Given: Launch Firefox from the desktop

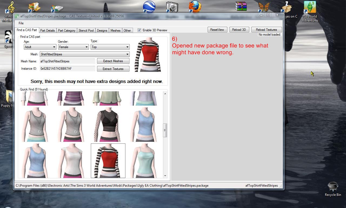Looking at the screenshot, I should [195, 7].
